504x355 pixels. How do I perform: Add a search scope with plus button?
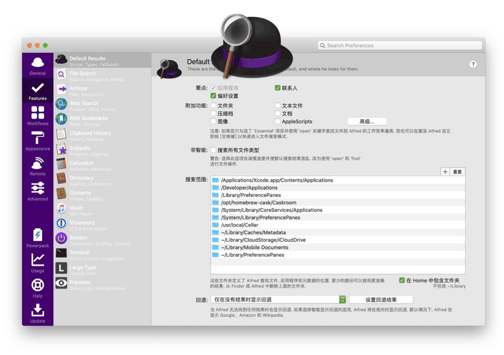[x=445, y=172]
